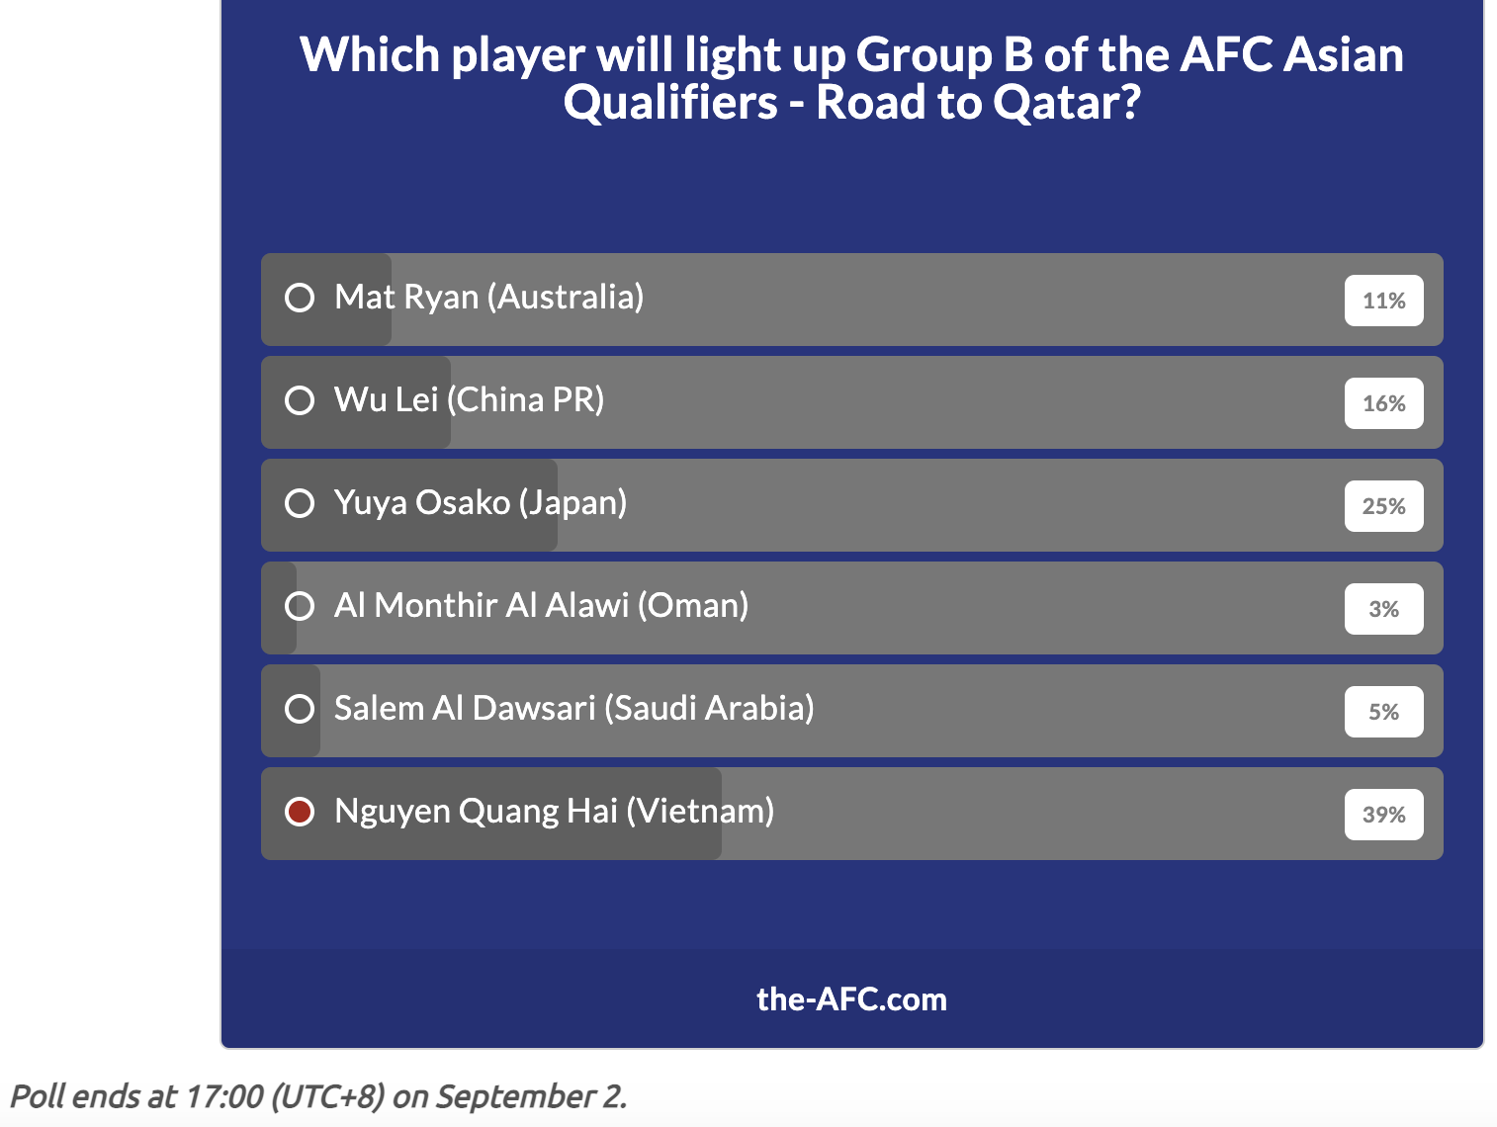The width and height of the screenshot is (1497, 1127).
Task: Click the "Salem Al Dawsari (Saudi Arabia)" option text
Action: coord(574,709)
